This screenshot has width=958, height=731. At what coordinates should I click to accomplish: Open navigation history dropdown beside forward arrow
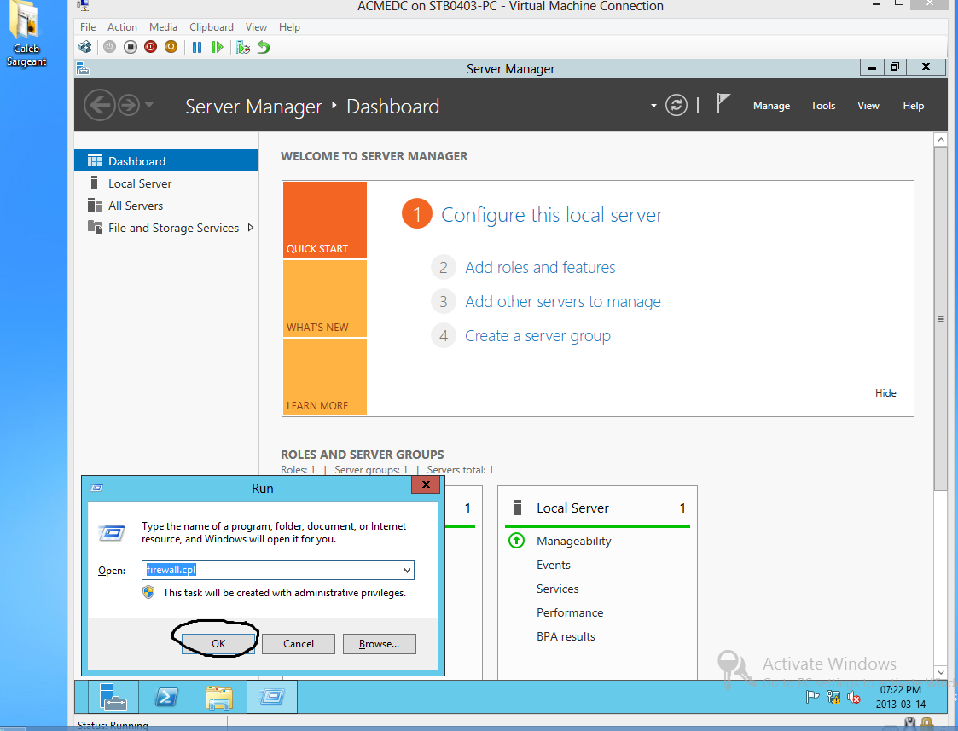(x=149, y=105)
